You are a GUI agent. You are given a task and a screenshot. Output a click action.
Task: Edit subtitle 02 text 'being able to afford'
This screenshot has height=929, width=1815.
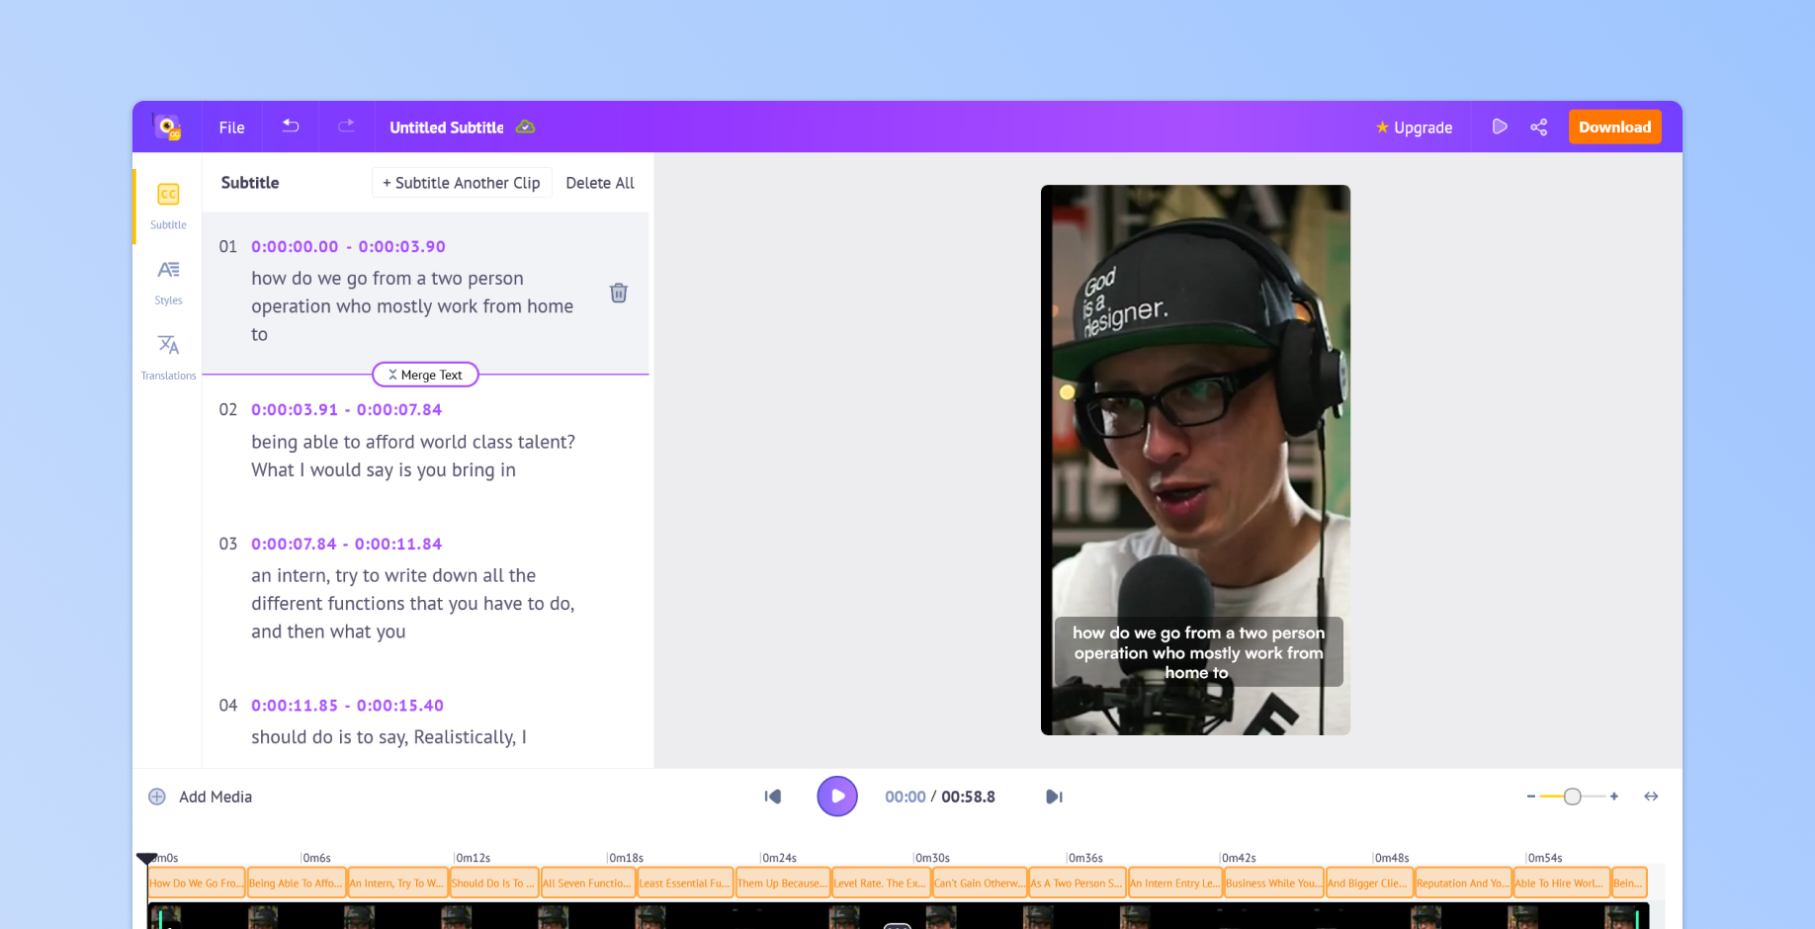coord(413,456)
